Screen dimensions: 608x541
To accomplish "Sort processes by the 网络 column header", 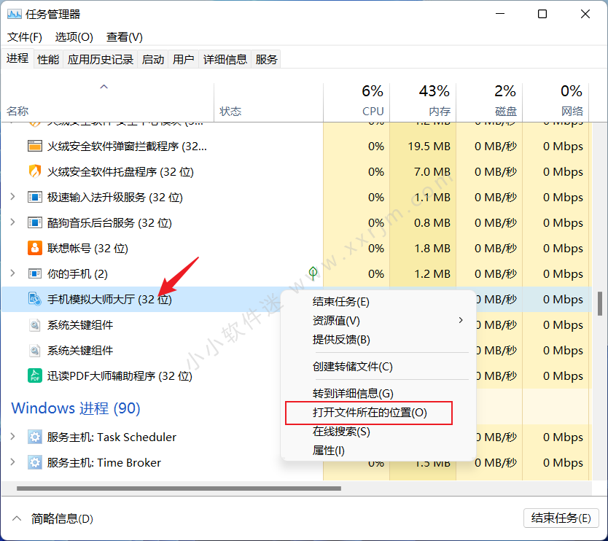I will (x=556, y=102).
